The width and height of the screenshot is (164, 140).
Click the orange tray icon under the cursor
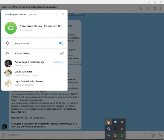[108, 122]
